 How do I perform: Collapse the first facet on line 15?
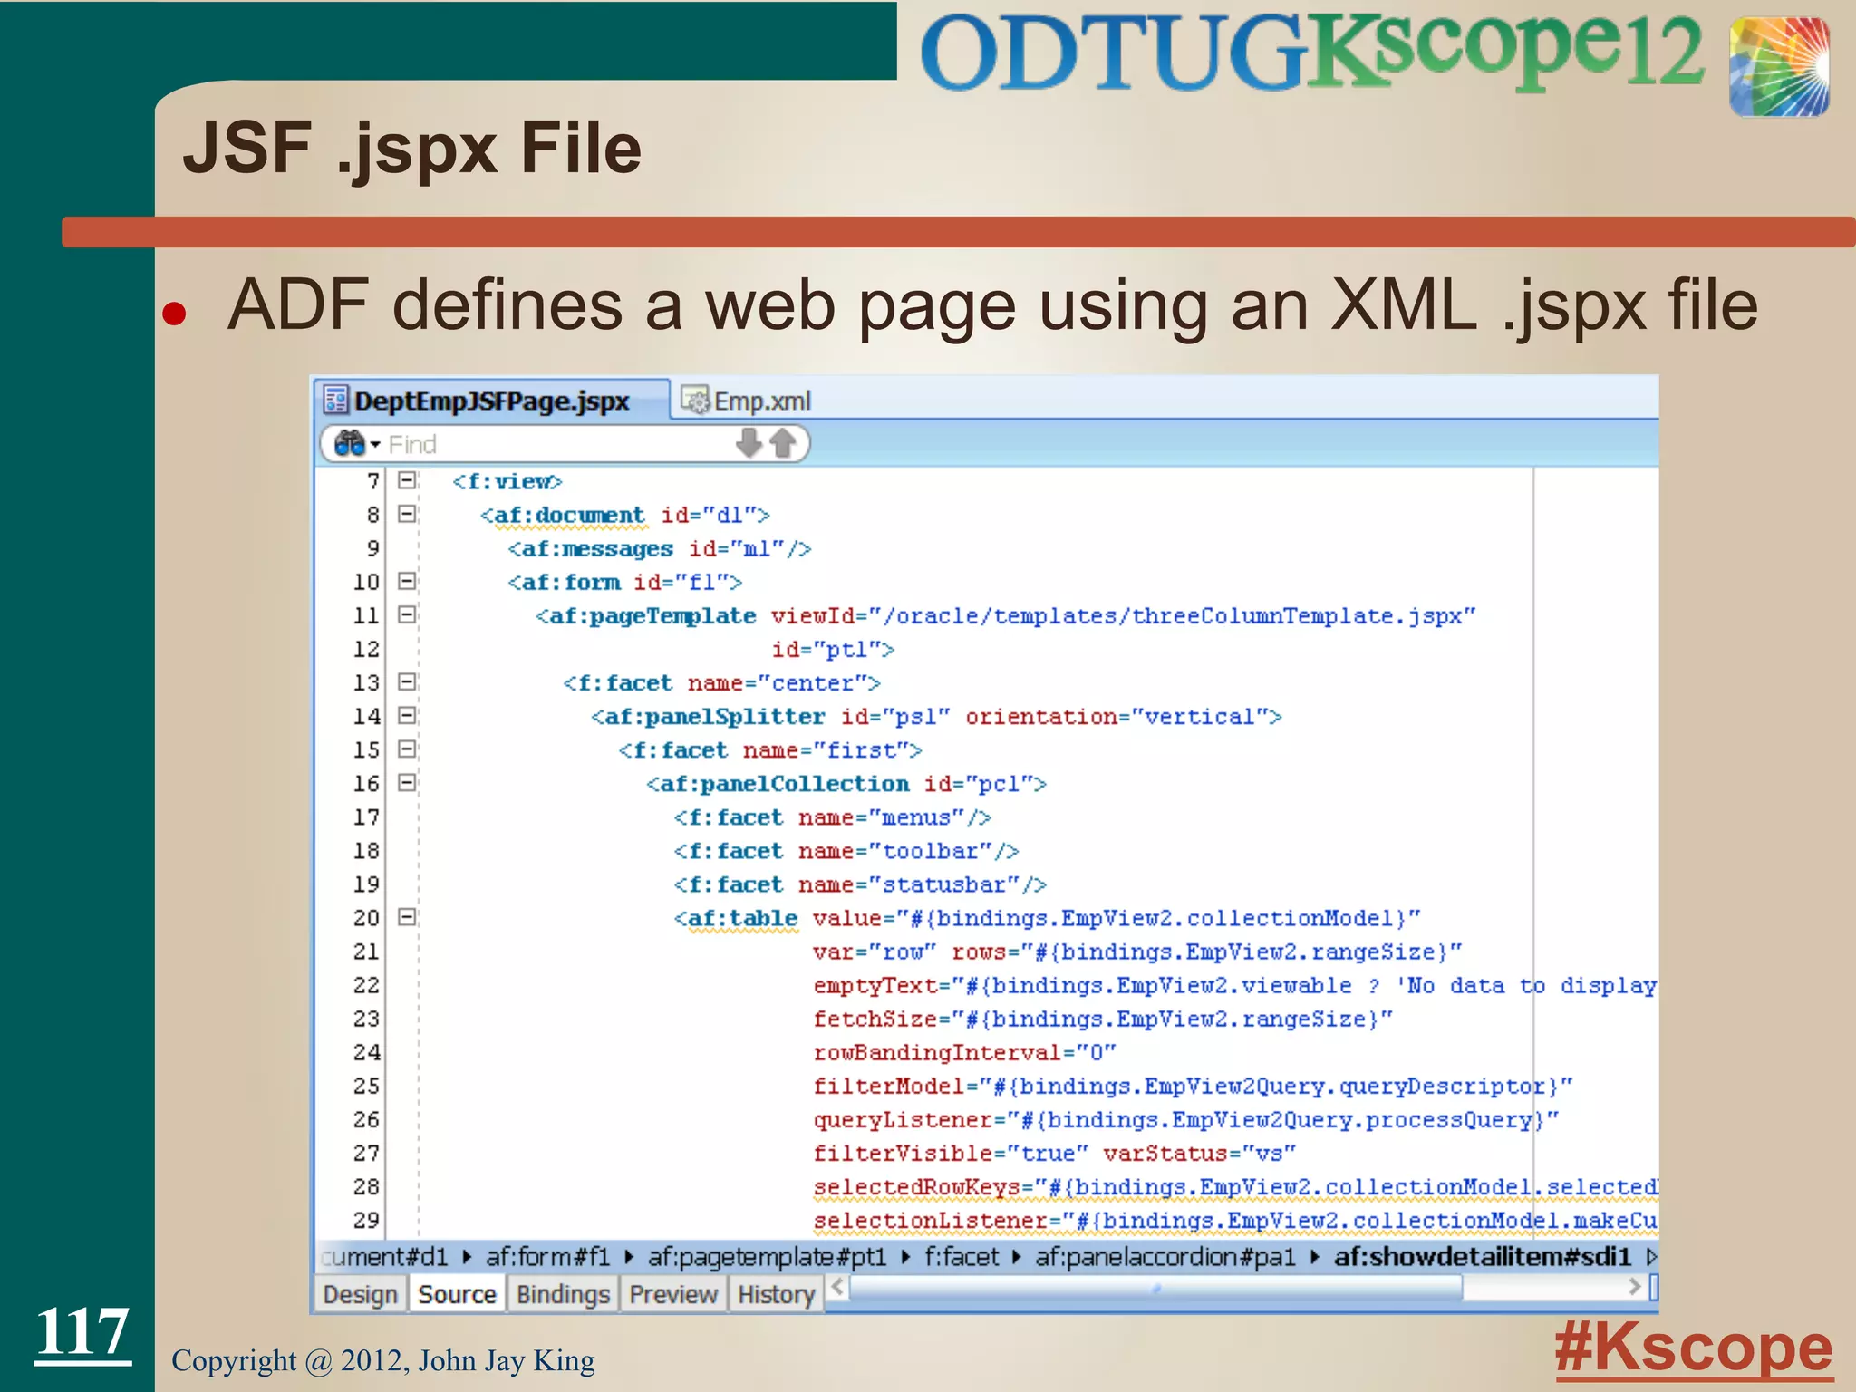point(408,749)
